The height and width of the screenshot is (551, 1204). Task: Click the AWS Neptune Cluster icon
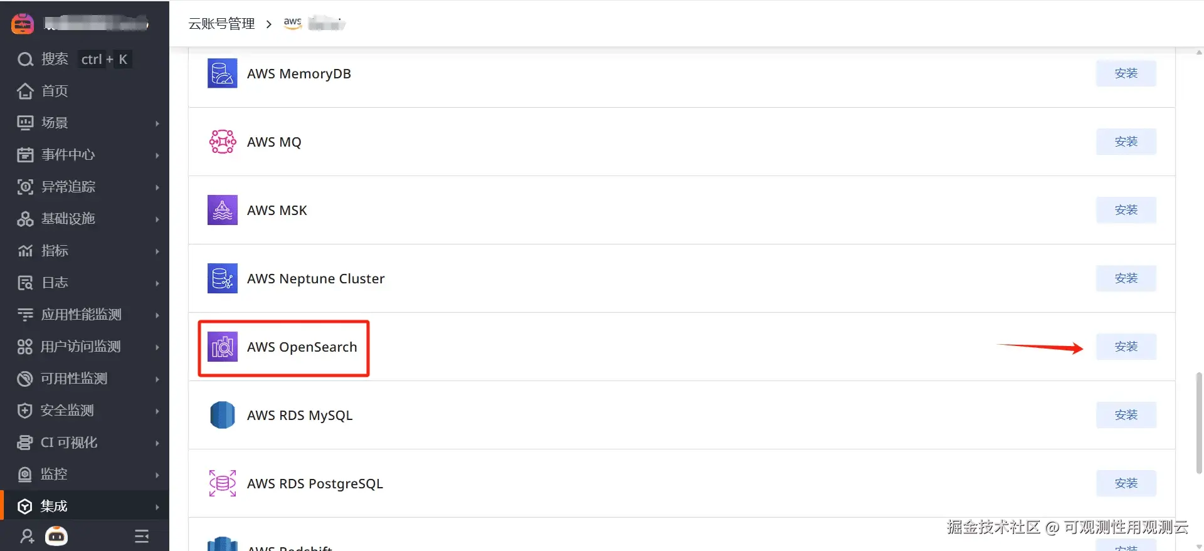(x=222, y=278)
